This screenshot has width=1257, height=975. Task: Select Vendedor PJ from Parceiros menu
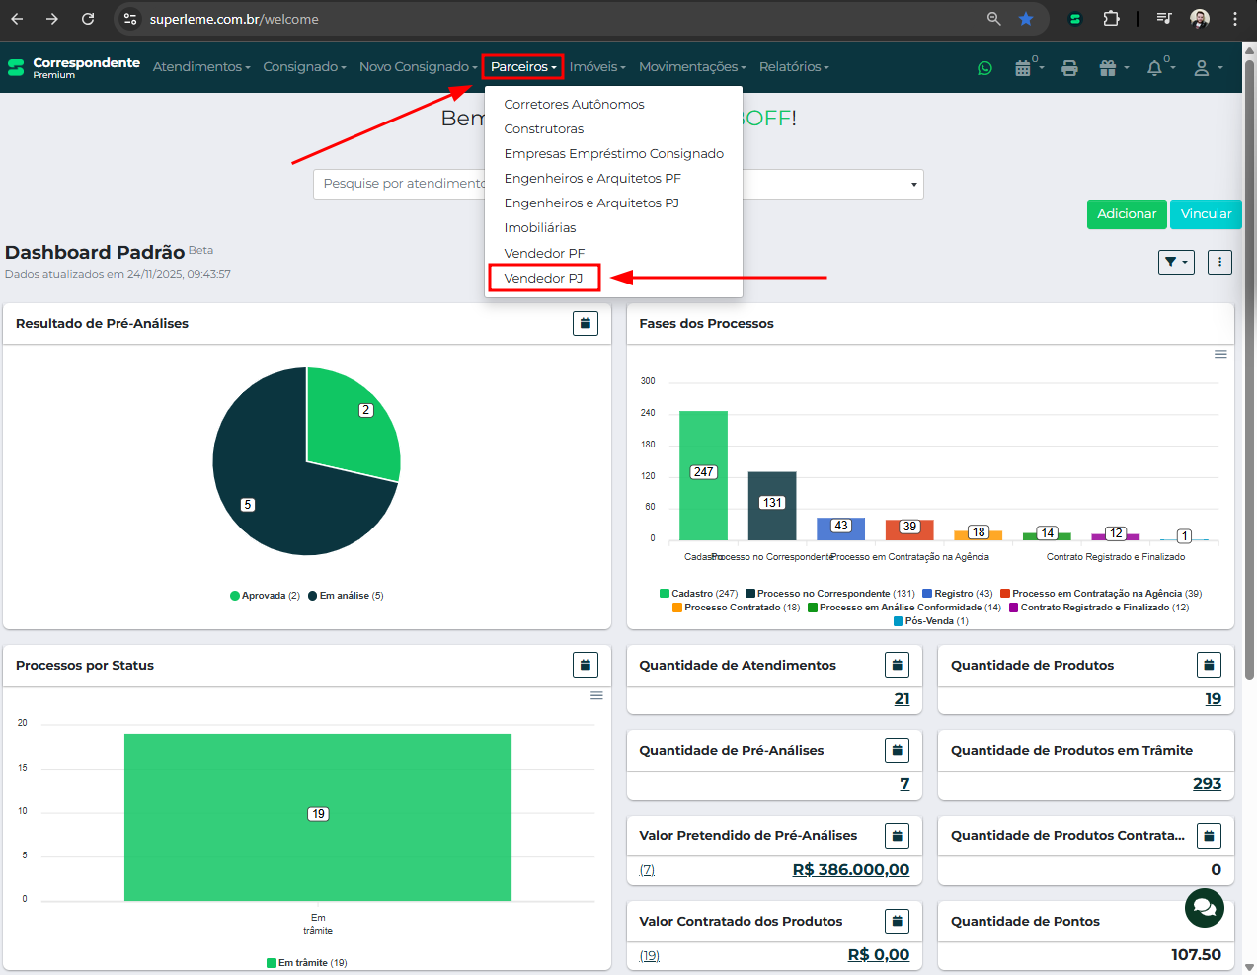[544, 279]
